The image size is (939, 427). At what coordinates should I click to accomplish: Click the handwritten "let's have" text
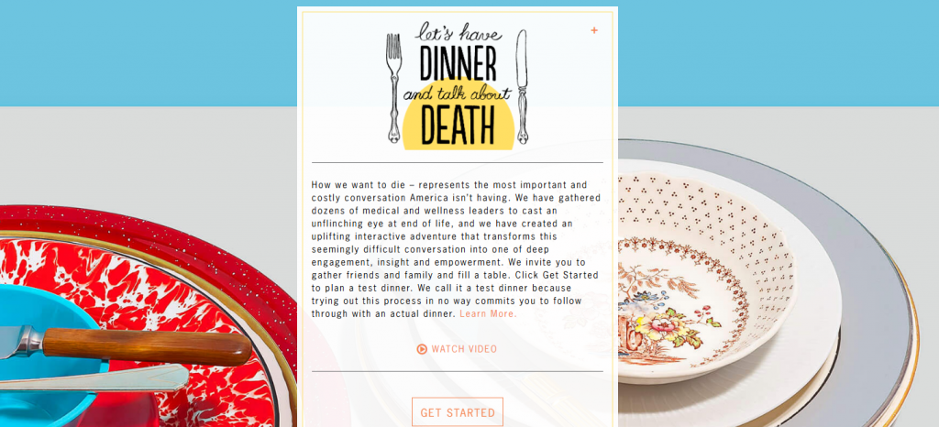click(x=458, y=32)
